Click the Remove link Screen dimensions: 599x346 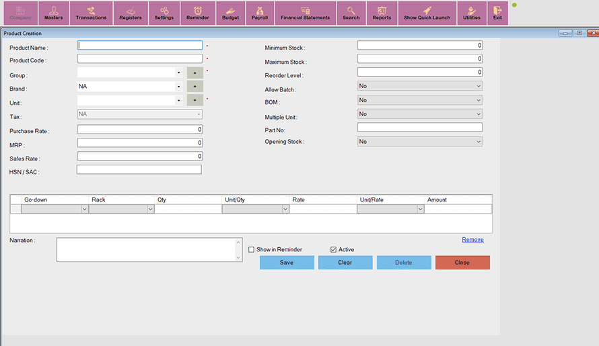point(472,240)
